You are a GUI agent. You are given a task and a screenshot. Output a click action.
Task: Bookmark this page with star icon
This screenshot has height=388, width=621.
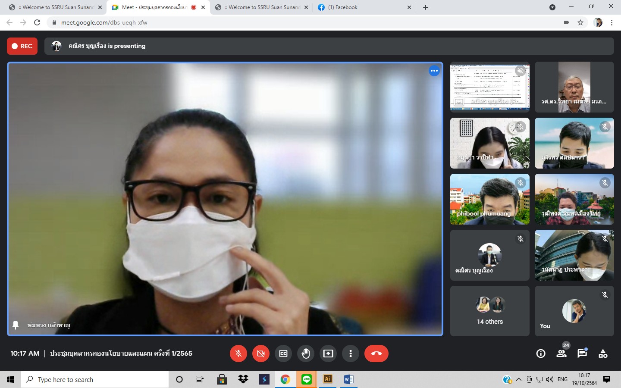(580, 22)
